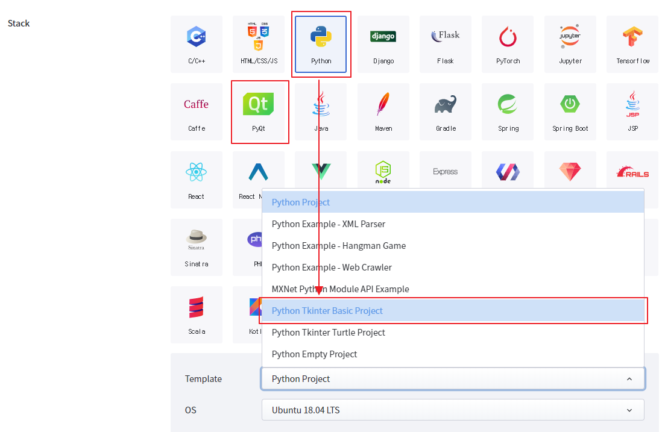Choose the PyTorch stack
Viewport: 662px width, 432px height.
coord(508,45)
